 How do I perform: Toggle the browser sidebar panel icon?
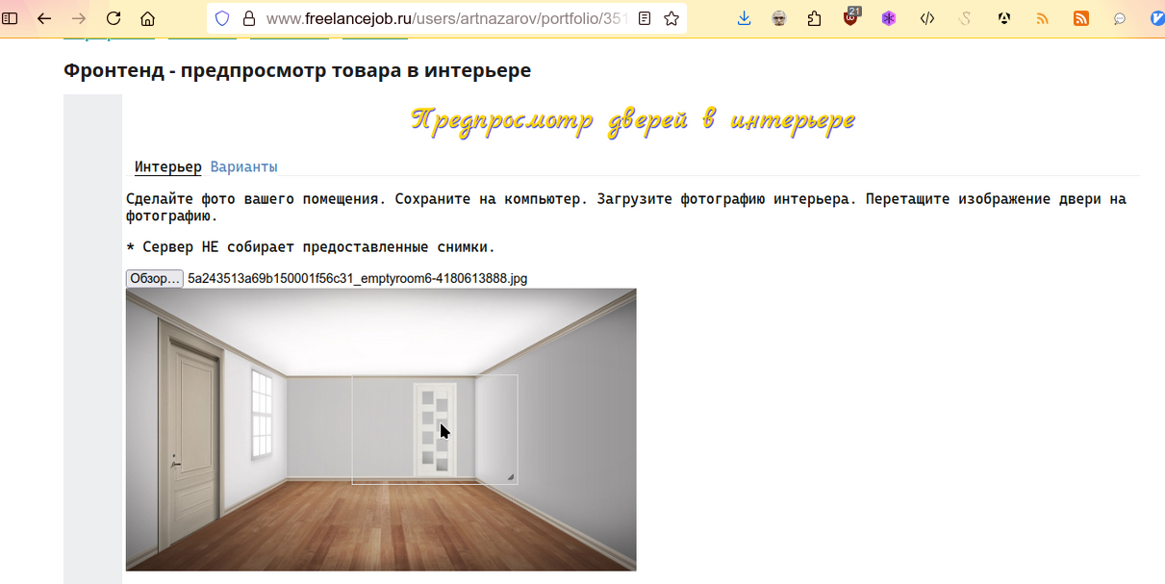(11, 18)
